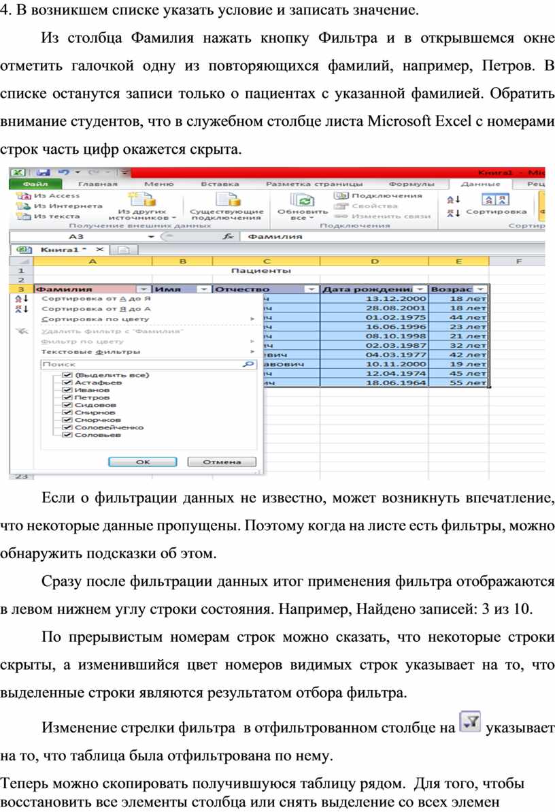555x812 pixels.
Task: Uncheck the Сидовов checkbox
Action: click(66, 405)
